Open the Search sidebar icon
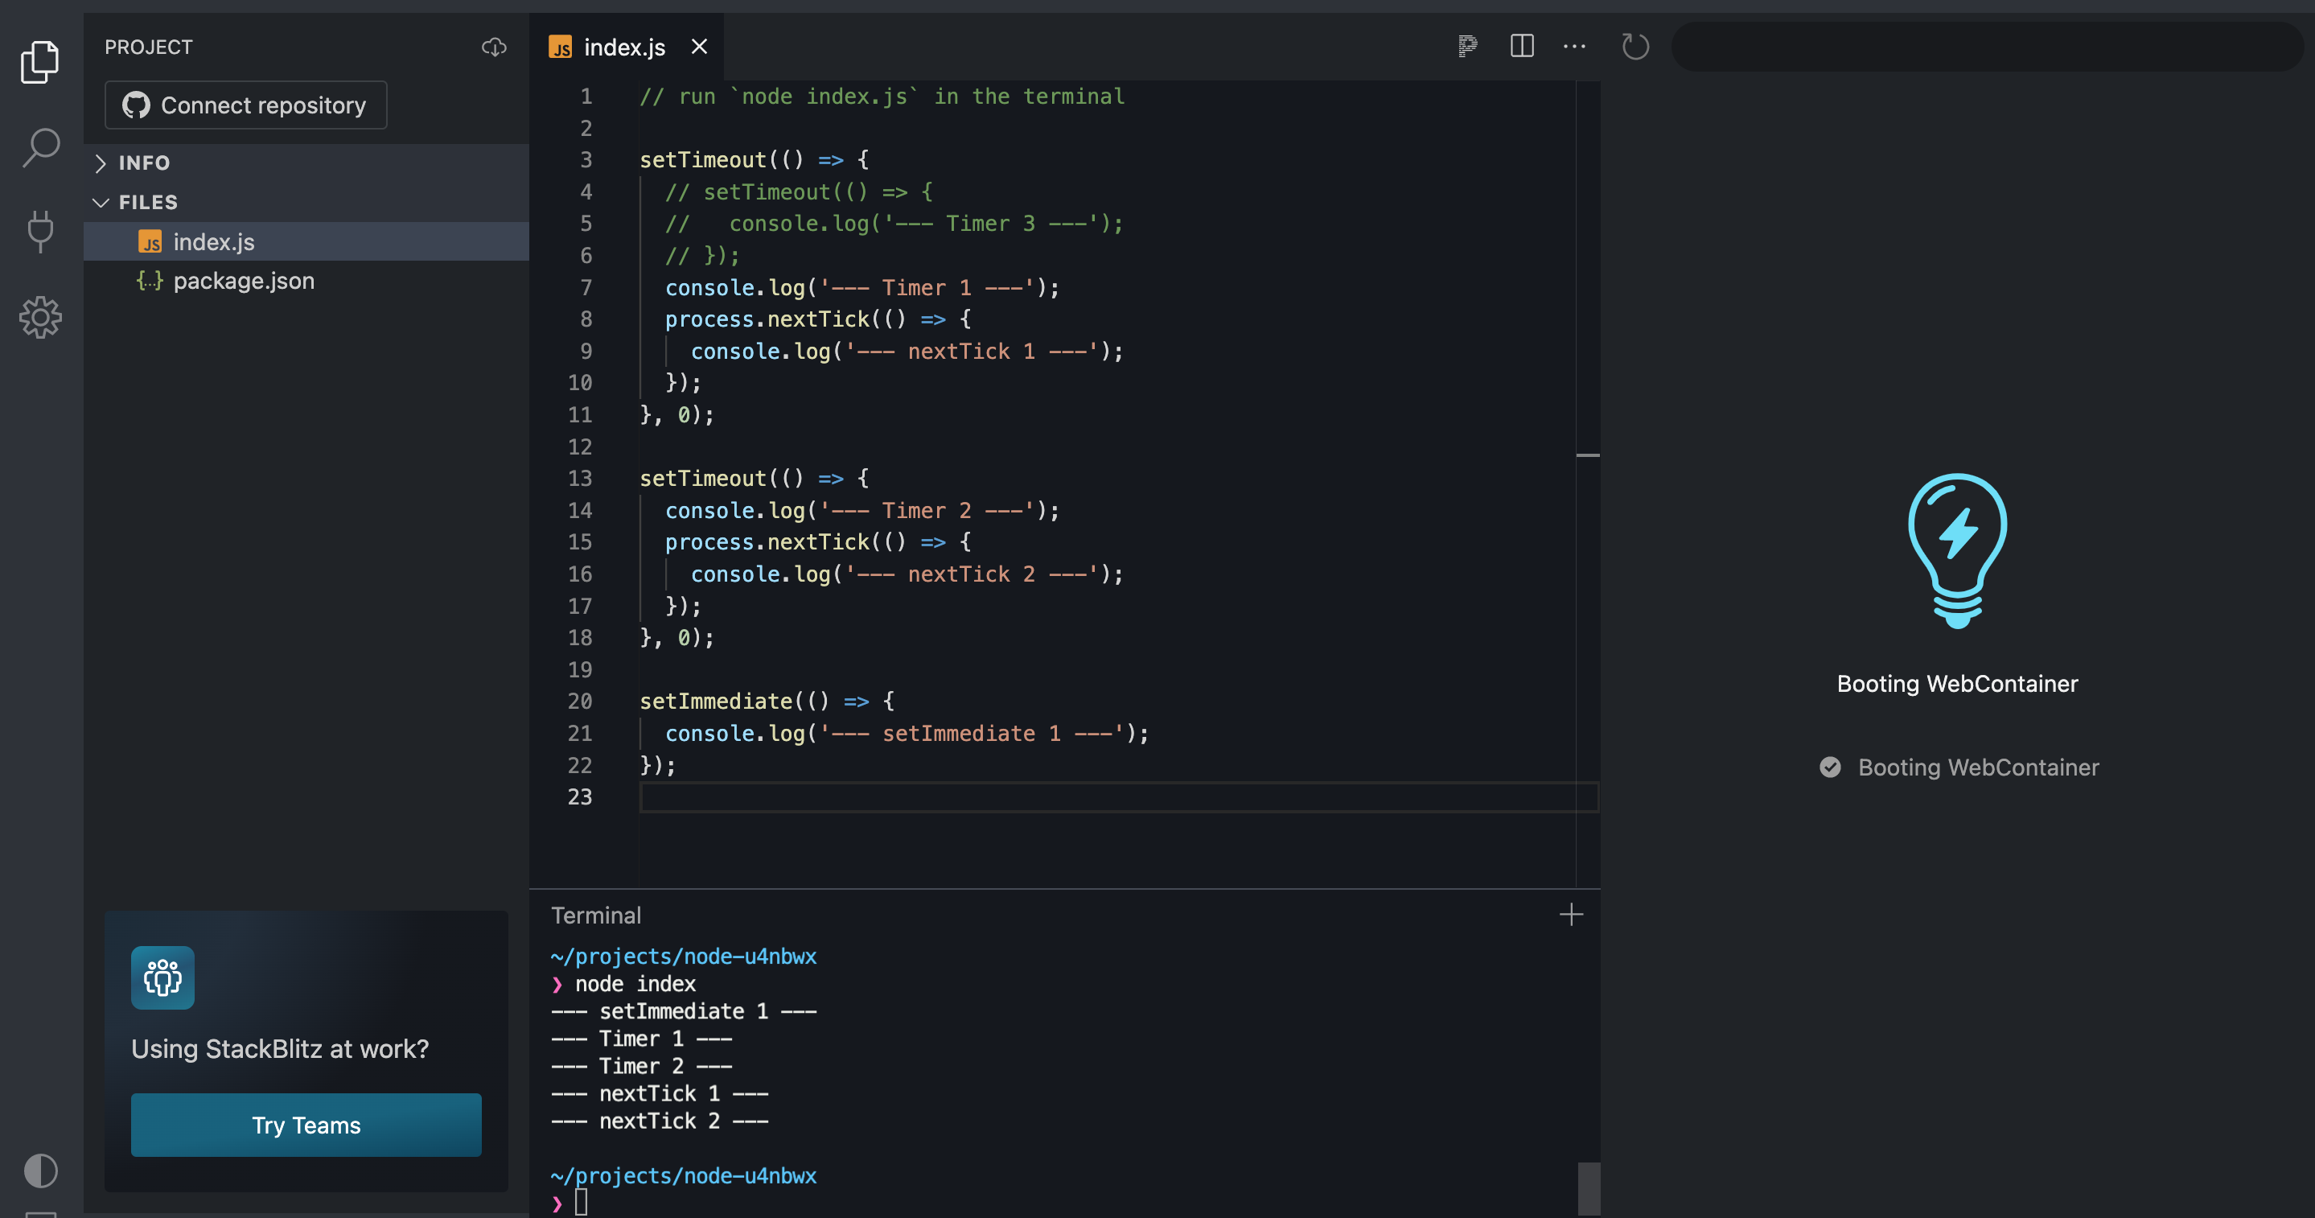2315x1218 pixels. (40, 147)
